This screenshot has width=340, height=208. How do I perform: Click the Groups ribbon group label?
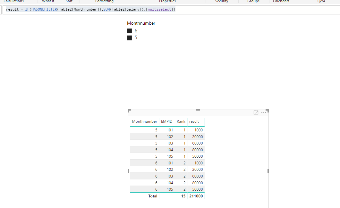[253, 1]
